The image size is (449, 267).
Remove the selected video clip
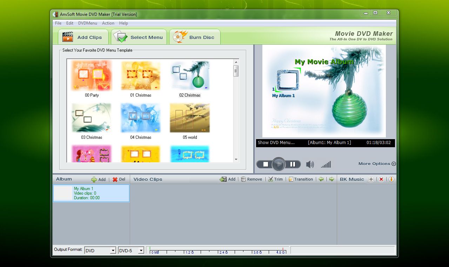pyautogui.click(x=252, y=179)
